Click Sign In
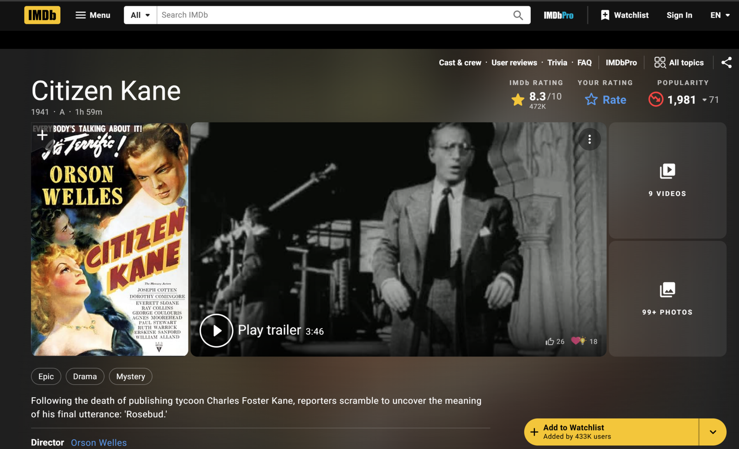The image size is (739, 449). point(679,15)
